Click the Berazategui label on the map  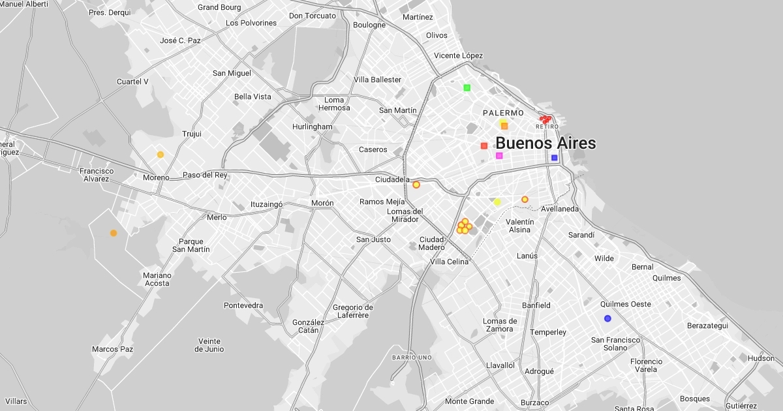pyautogui.click(x=707, y=326)
